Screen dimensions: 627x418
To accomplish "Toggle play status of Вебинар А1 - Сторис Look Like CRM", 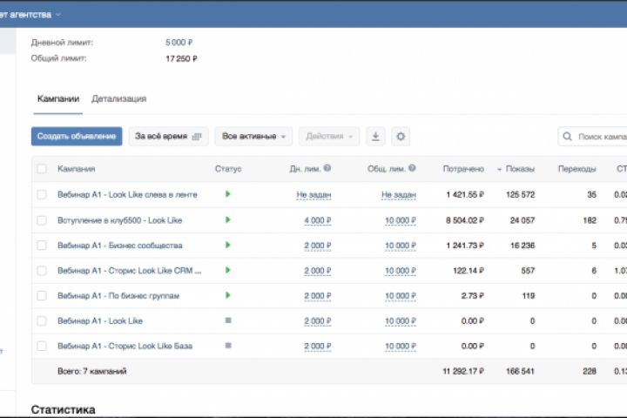I will (x=228, y=270).
